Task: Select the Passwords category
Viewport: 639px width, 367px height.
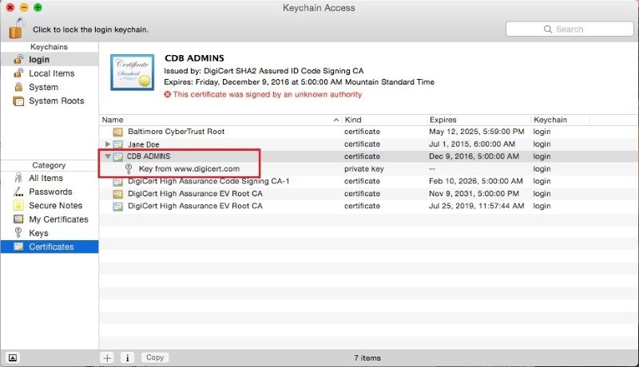Action: (50, 192)
